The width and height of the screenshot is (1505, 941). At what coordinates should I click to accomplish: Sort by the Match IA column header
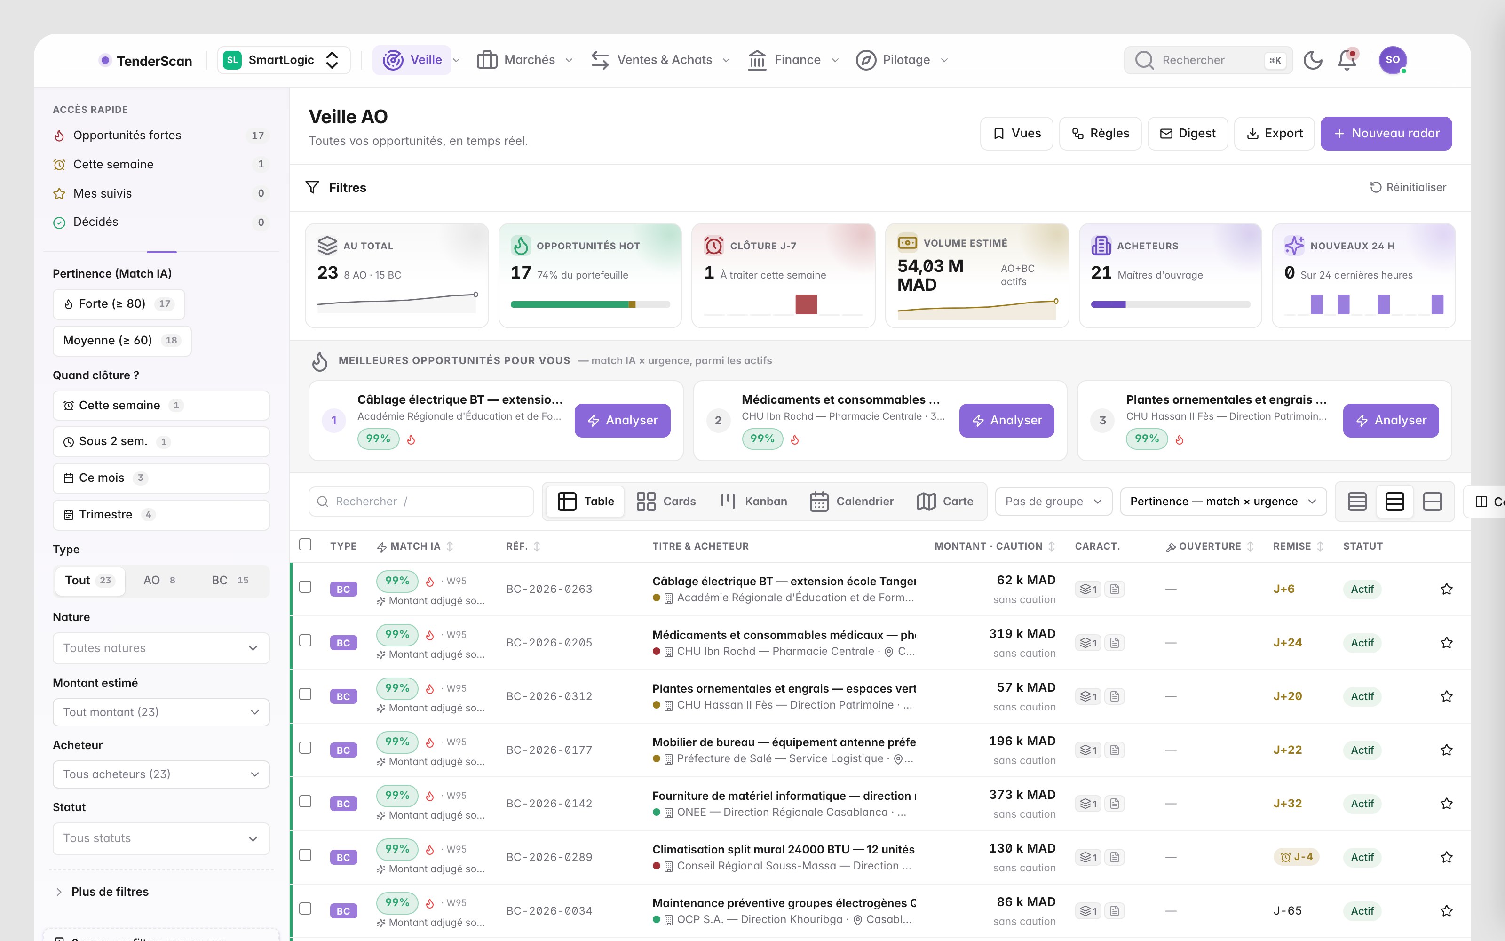click(x=415, y=546)
